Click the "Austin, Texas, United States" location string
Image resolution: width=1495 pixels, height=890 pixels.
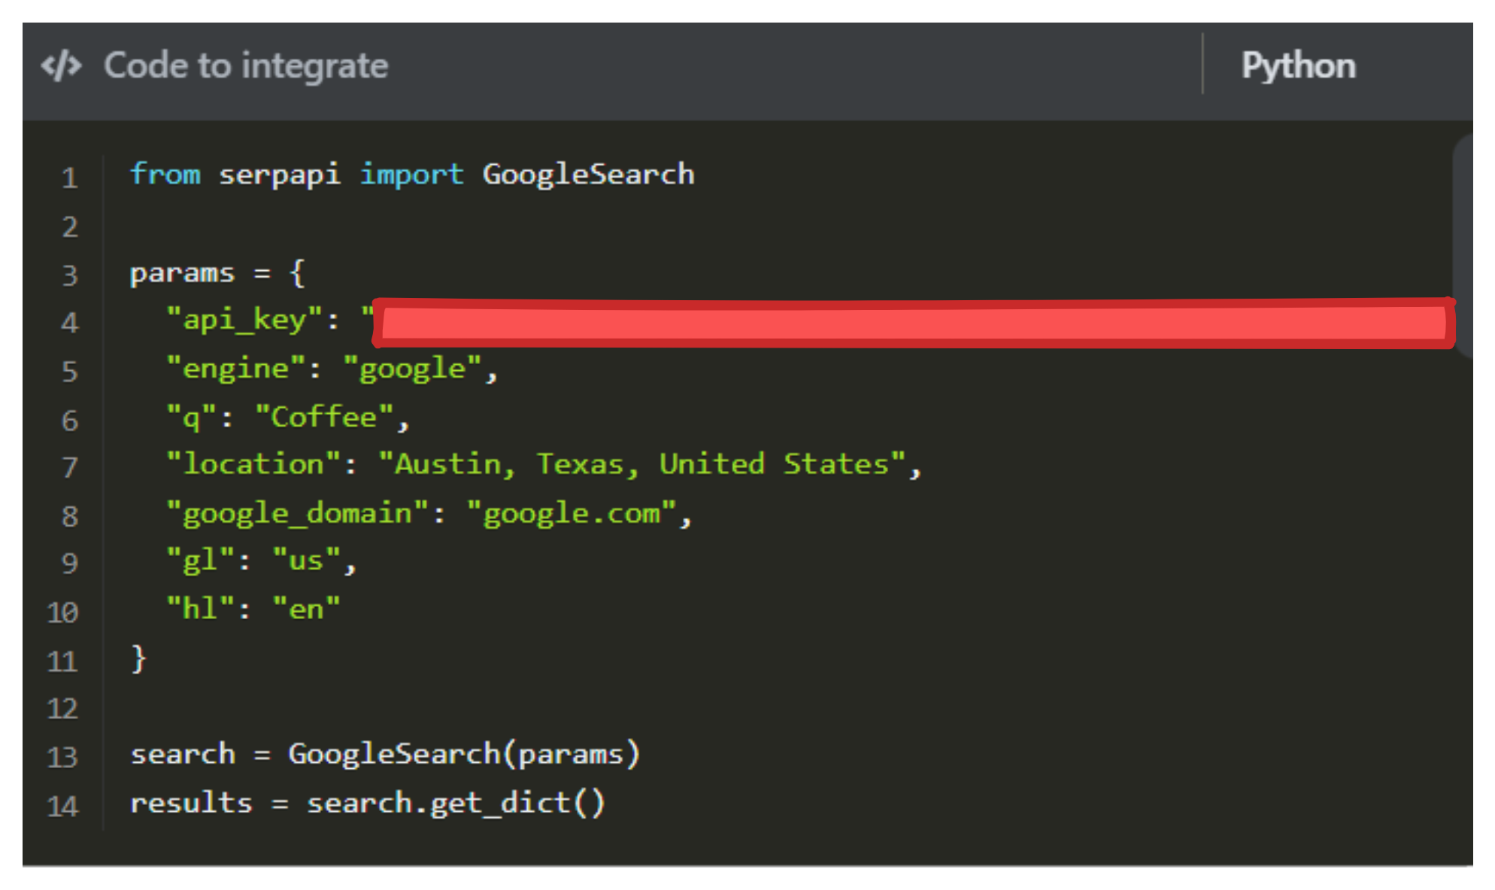[x=648, y=463]
